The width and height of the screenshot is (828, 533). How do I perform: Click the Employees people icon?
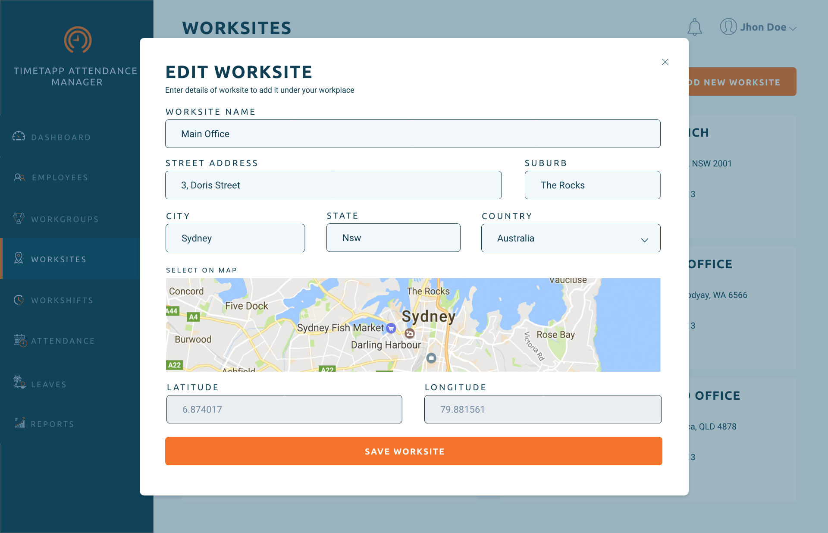(x=19, y=177)
